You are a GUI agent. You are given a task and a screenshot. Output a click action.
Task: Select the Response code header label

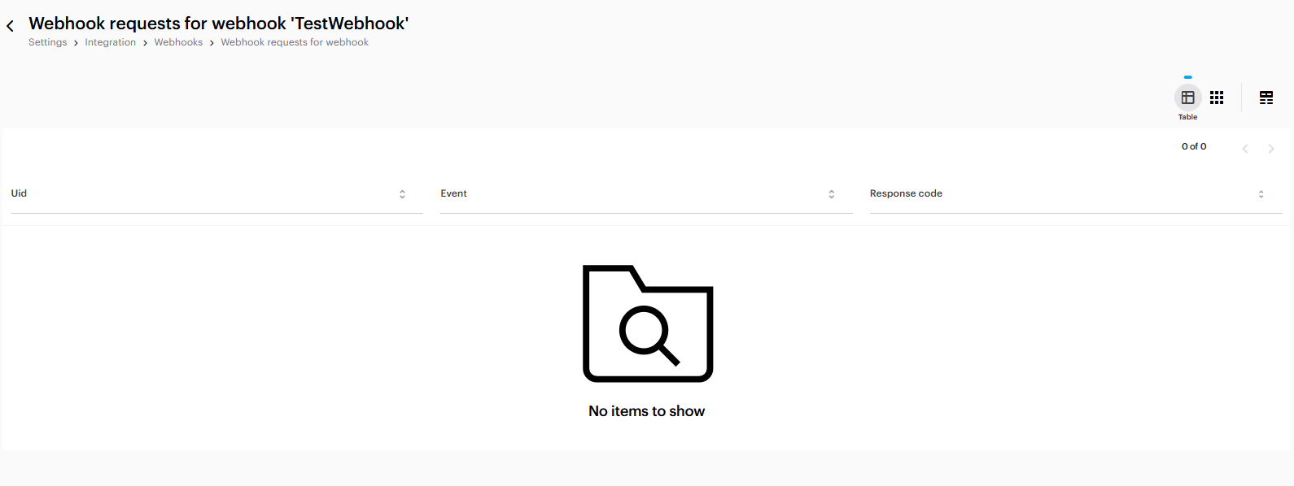point(906,193)
